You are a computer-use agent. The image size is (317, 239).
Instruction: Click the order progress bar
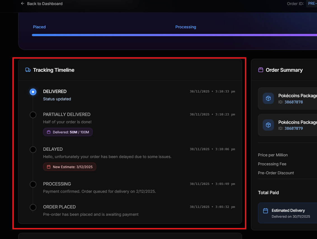point(174,35)
